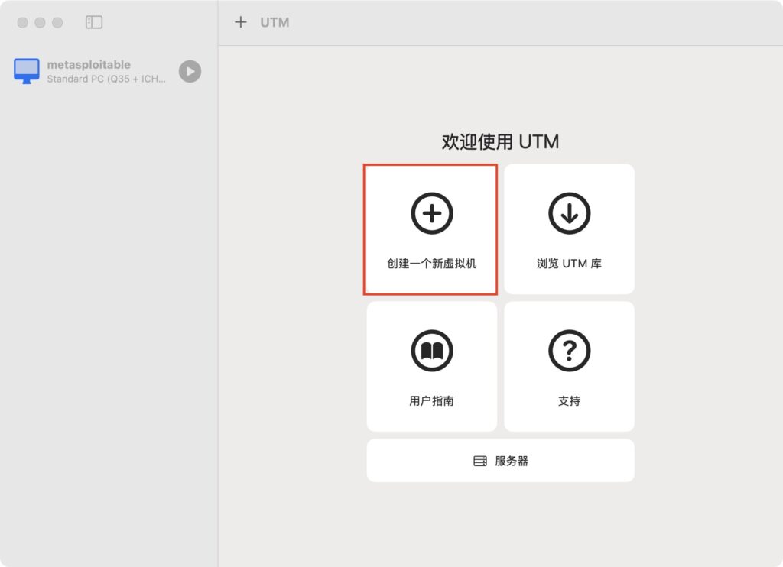Open the 用户指南 card
This screenshot has width=783, height=567.
coord(431,366)
